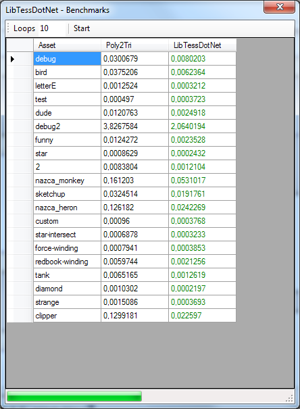Click the select-all corner header cell
300x409 pixels.
pyautogui.click(x=20, y=45)
